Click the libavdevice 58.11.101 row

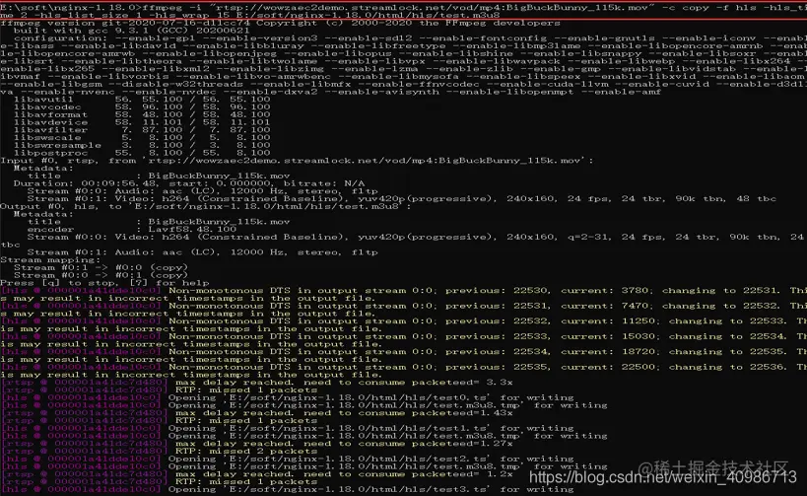(142, 122)
